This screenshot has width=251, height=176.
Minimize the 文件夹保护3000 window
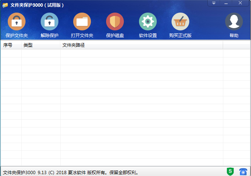coord(225,3)
